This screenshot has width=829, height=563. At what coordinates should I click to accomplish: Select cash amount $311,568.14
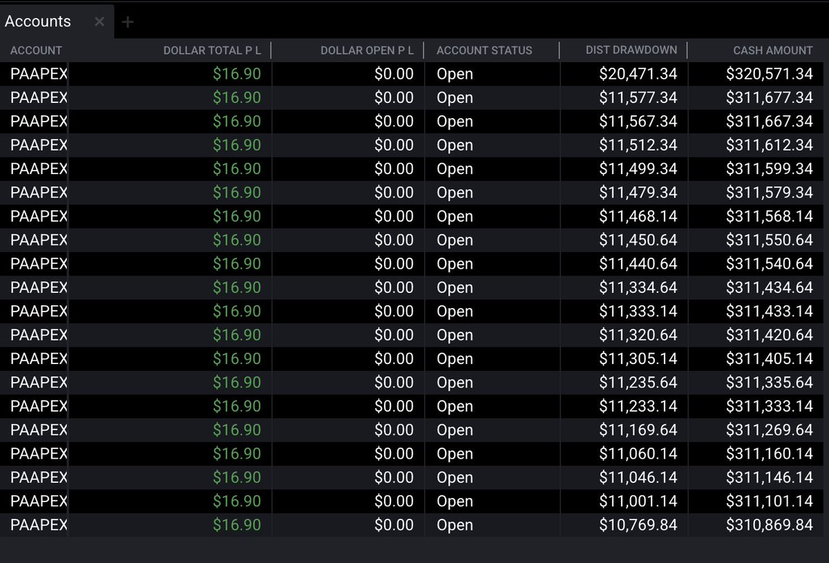[770, 216]
